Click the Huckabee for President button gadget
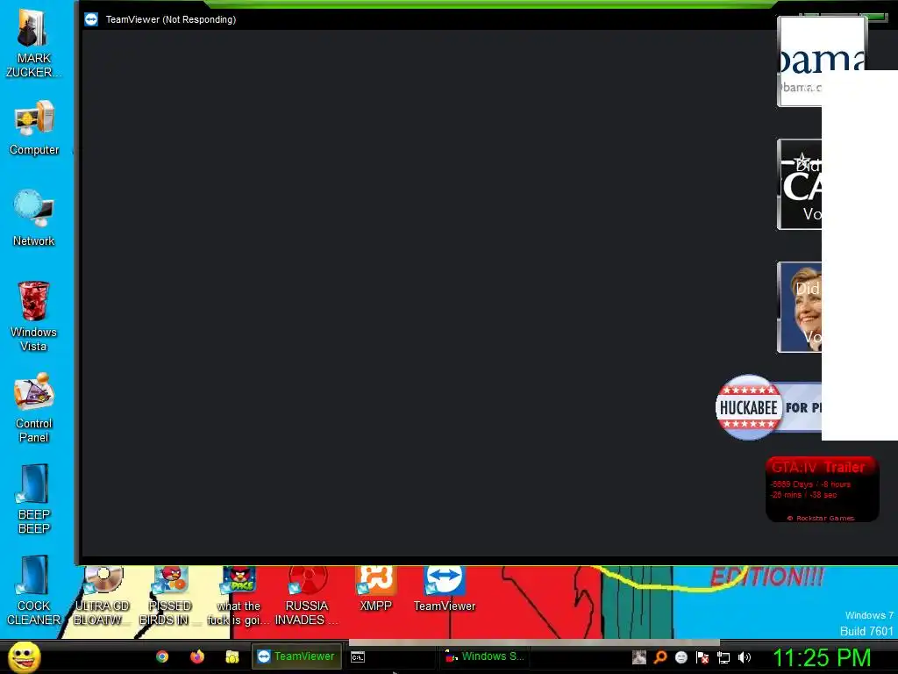This screenshot has width=898, height=674. coord(768,407)
